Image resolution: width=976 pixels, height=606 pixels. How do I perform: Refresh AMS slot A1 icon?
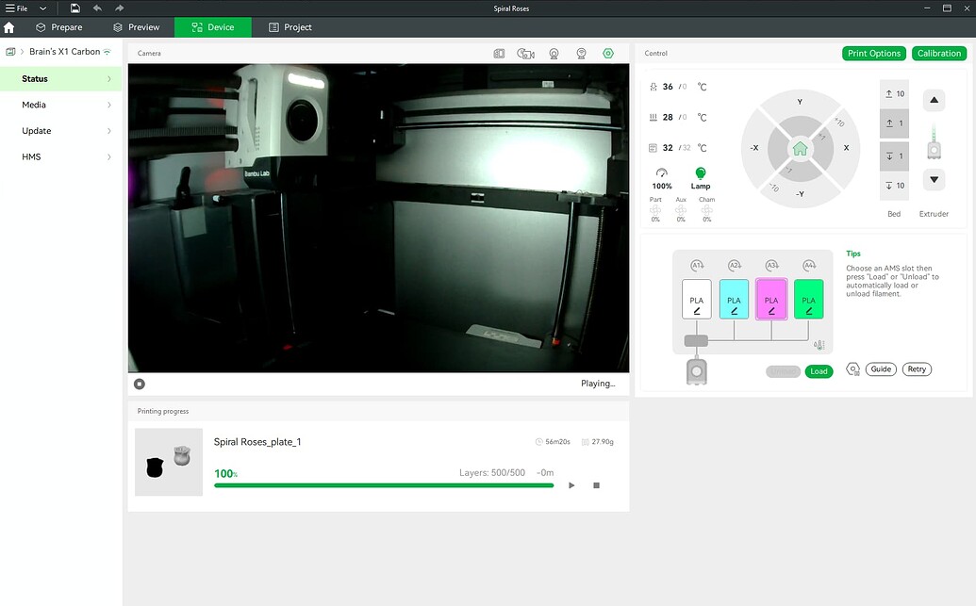coord(697,265)
